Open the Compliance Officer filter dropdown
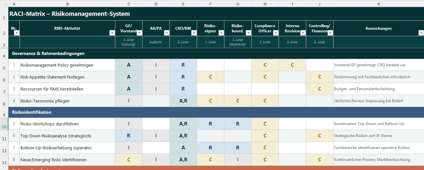424x170 pixels. (x=276, y=33)
